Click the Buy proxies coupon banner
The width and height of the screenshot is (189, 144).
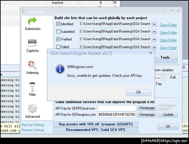point(96,124)
